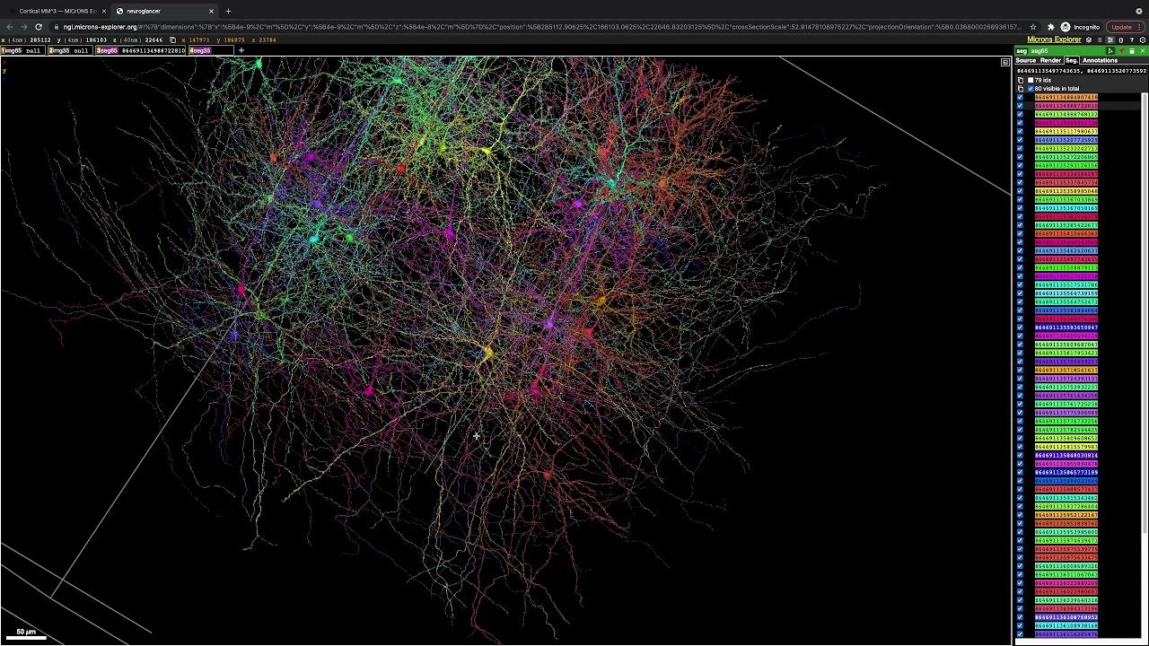This screenshot has width=1149, height=646.
Task: Switch to the Render tab
Action: [x=1050, y=60]
